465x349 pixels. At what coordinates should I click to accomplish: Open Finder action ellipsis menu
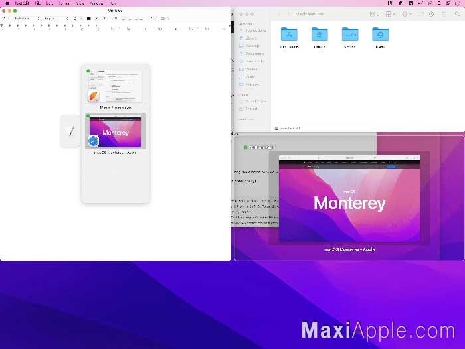point(407,14)
